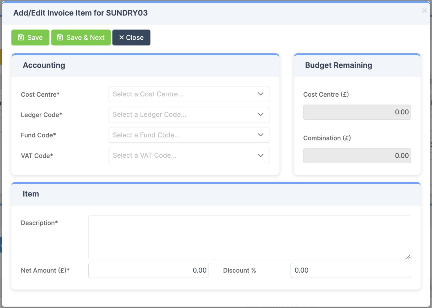432x308 pixels.
Task: Click the Ledger Code dropdown chevron
Action: (x=260, y=114)
